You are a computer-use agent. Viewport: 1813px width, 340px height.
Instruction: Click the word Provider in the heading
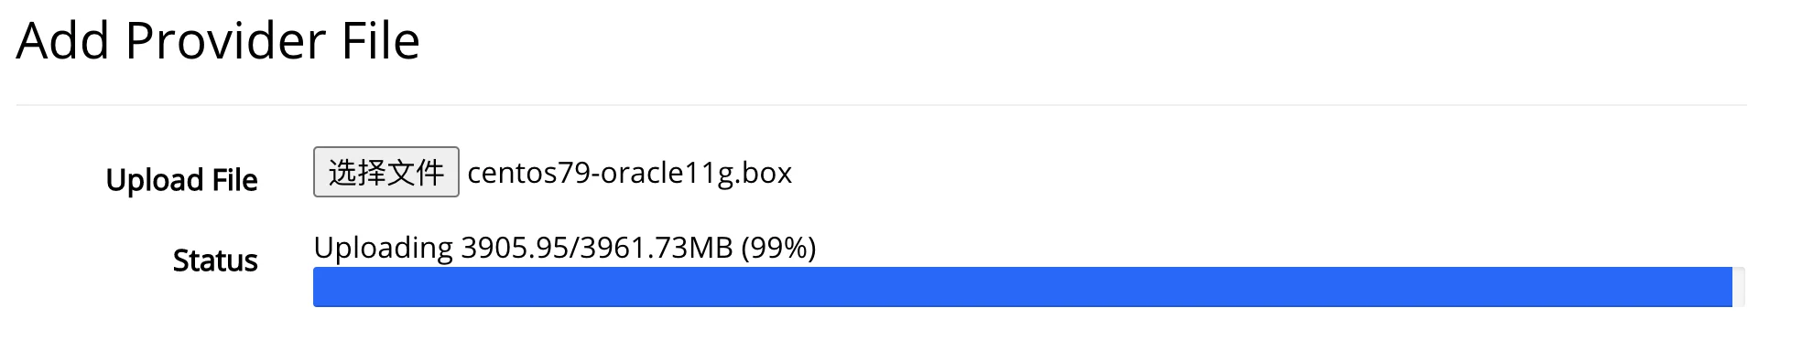point(225,41)
